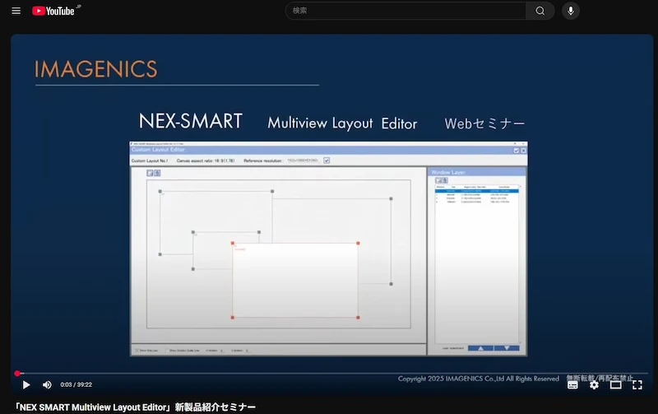Image resolution: width=658 pixels, height=414 pixels.
Task: Play the video with play button
Action: click(x=26, y=384)
